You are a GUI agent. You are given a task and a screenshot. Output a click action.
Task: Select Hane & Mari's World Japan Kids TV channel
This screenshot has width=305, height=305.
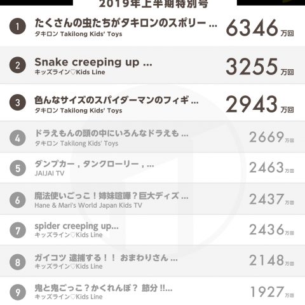click(x=88, y=205)
